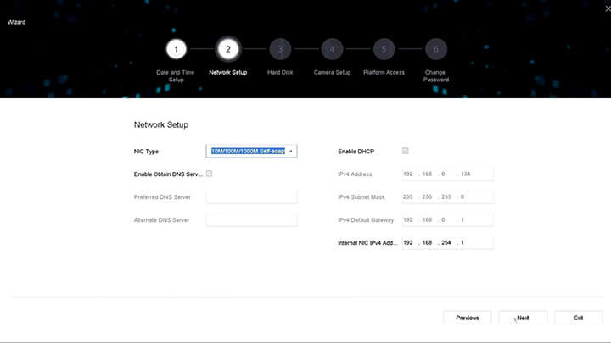Click the IPv4 Address field
Viewport: 611px width, 343px height.
coord(447,174)
